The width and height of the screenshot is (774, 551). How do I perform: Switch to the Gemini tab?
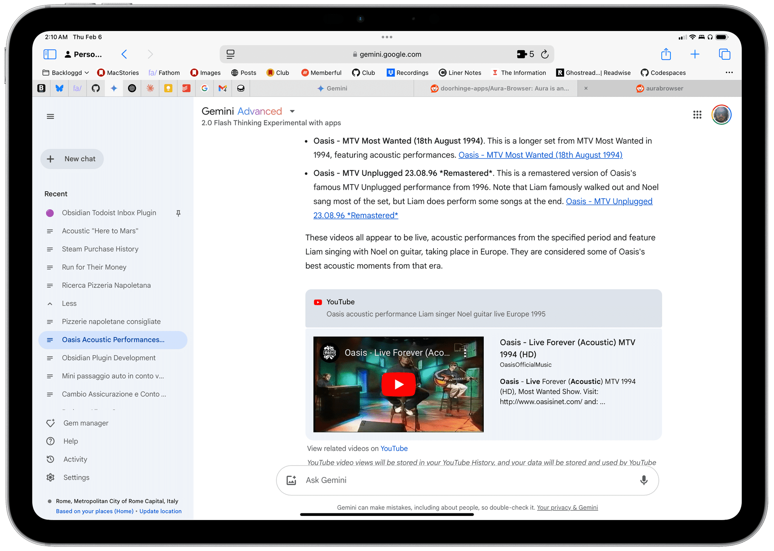[x=332, y=88]
